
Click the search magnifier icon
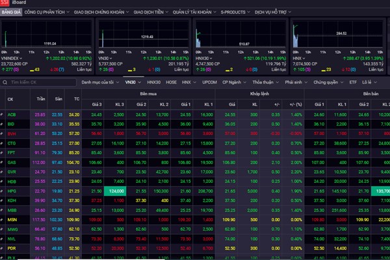5,82
